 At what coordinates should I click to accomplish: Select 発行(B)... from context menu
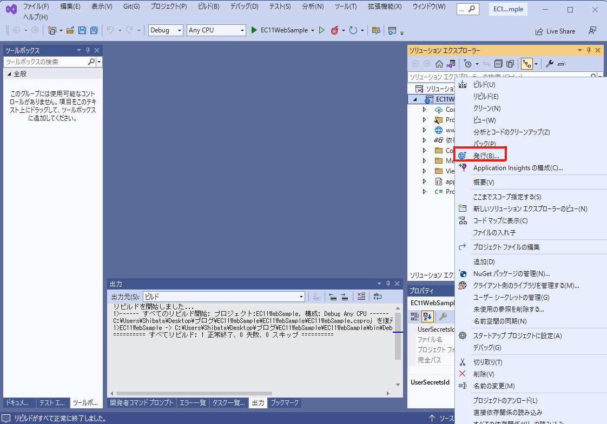[x=486, y=156]
